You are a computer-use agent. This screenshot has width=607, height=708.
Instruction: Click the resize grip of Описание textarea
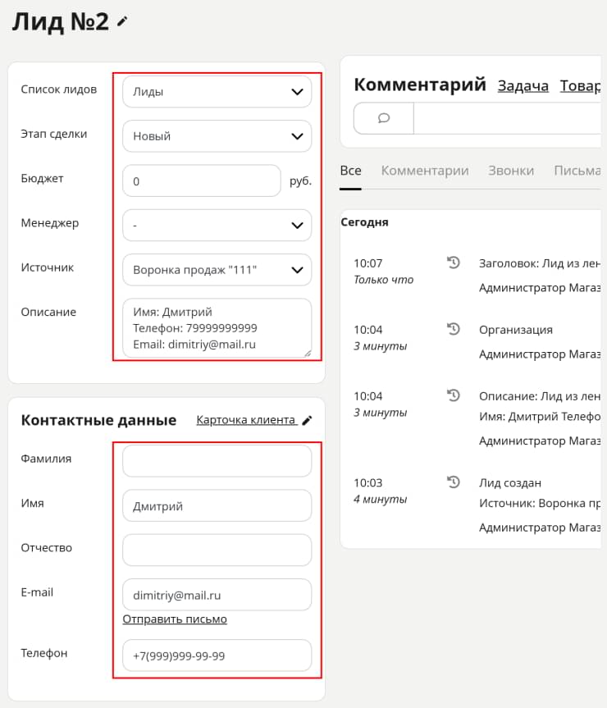point(308,354)
